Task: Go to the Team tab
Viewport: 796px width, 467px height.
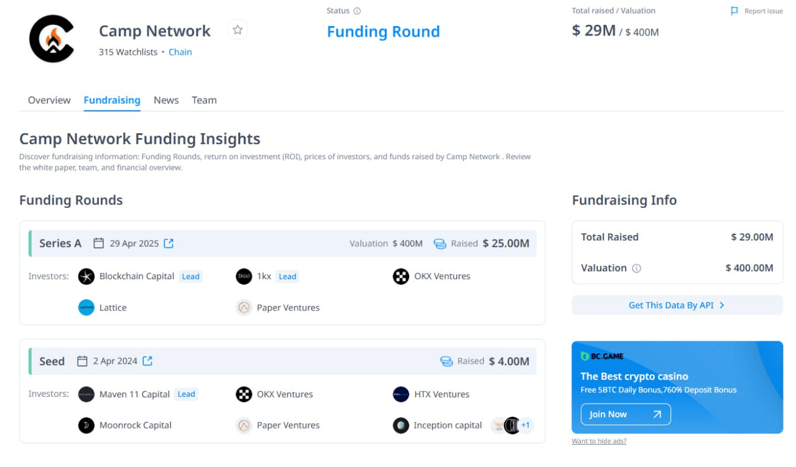Action: 204,100
